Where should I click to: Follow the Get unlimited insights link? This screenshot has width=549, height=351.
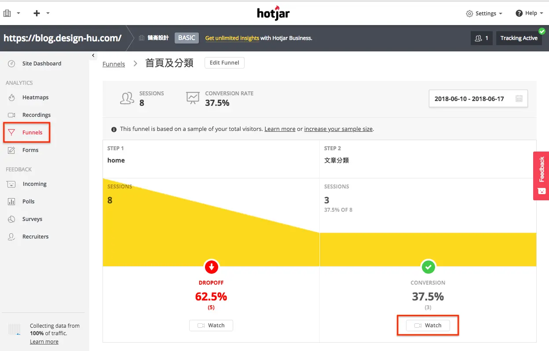click(x=232, y=38)
